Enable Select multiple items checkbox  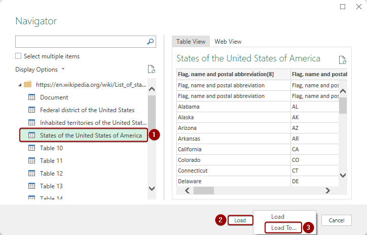(18, 56)
